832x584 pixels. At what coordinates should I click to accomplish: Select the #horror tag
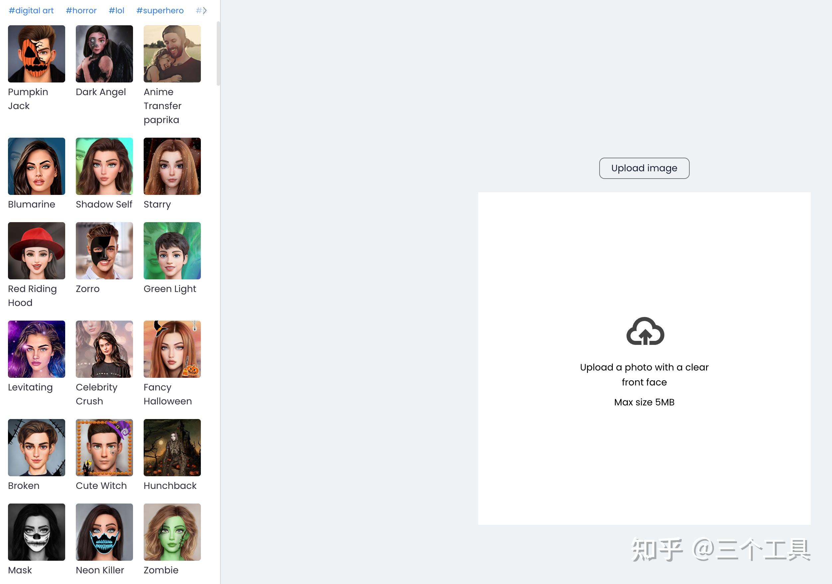coord(81,11)
